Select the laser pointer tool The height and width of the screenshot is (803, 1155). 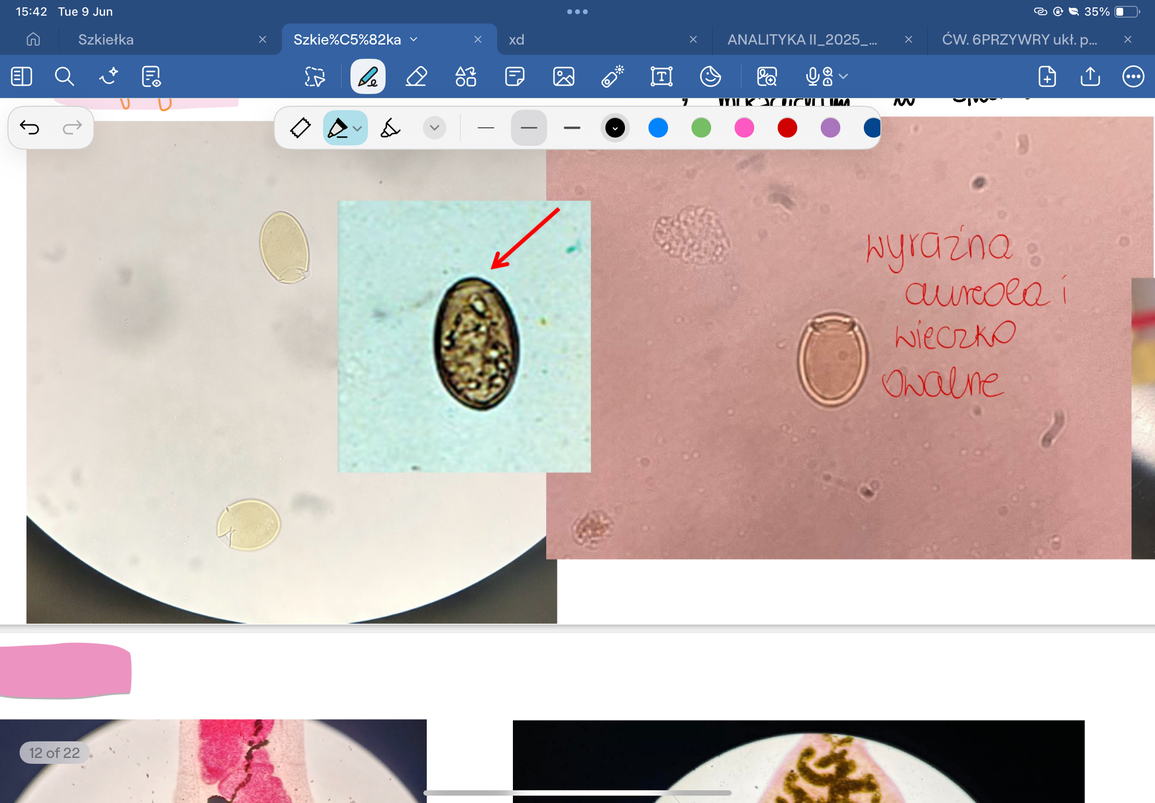pyautogui.click(x=612, y=76)
